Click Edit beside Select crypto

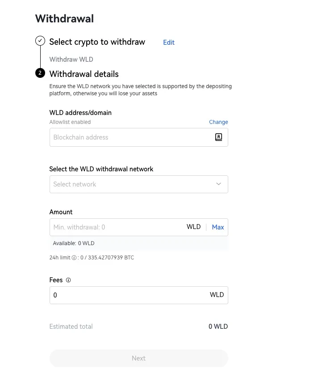point(168,42)
